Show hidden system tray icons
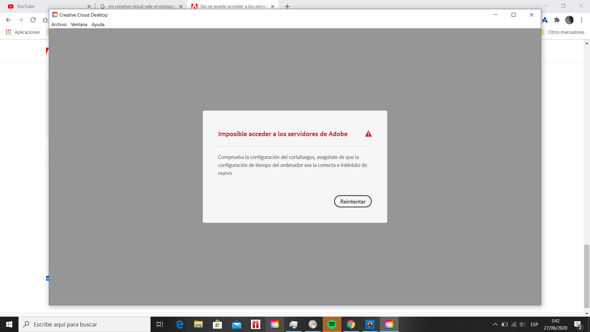590x332 pixels. (495, 324)
